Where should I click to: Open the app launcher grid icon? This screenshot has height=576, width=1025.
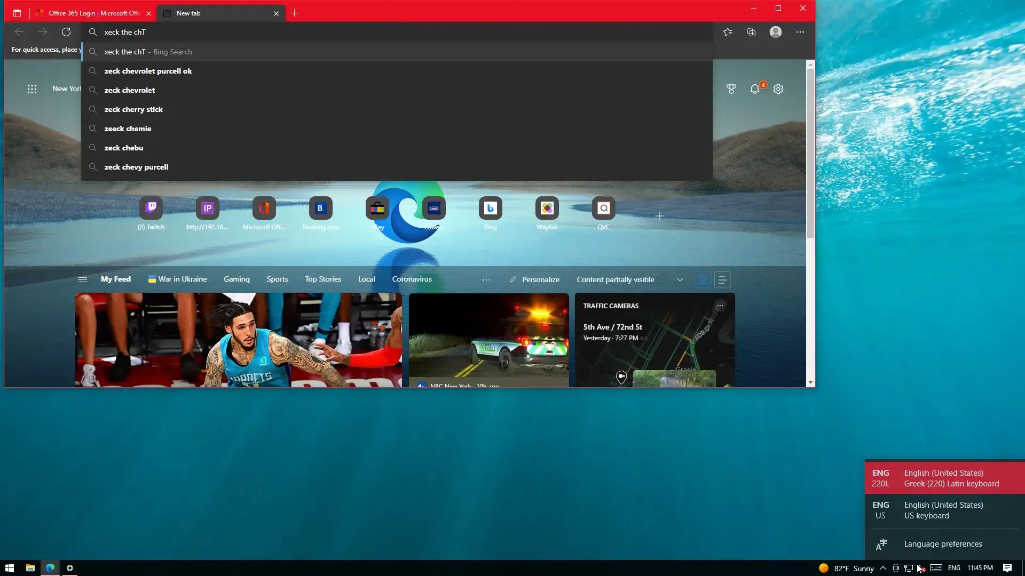pos(32,89)
